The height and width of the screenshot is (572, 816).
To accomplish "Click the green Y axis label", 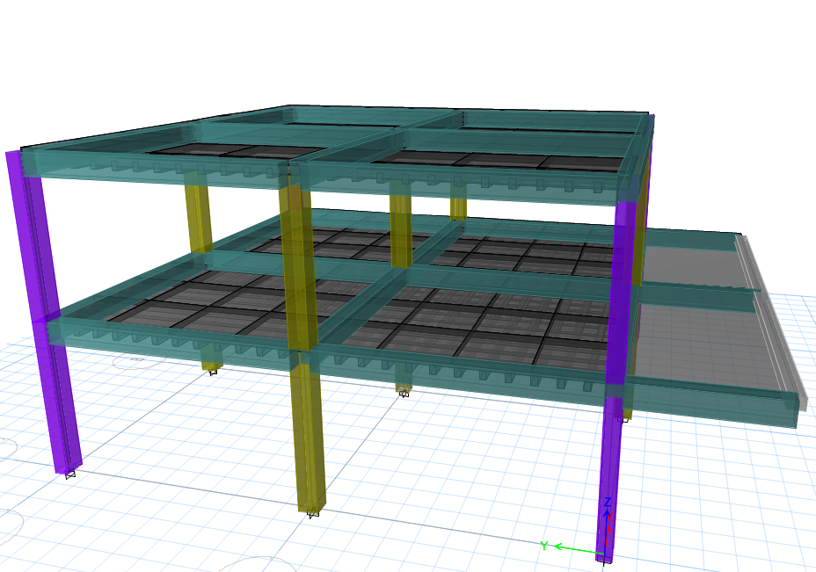I will pyautogui.click(x=543, y=546).
